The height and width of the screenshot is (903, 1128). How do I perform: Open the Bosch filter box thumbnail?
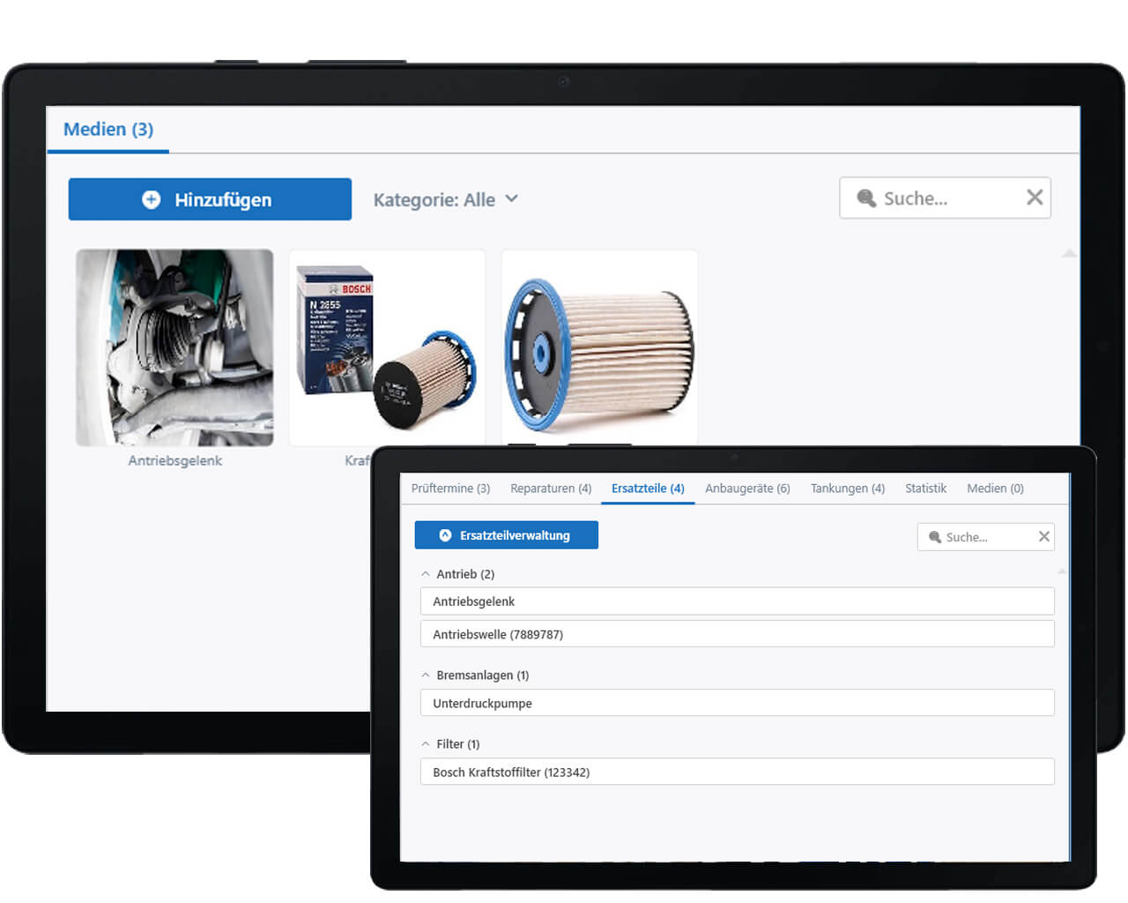[387, 347]
